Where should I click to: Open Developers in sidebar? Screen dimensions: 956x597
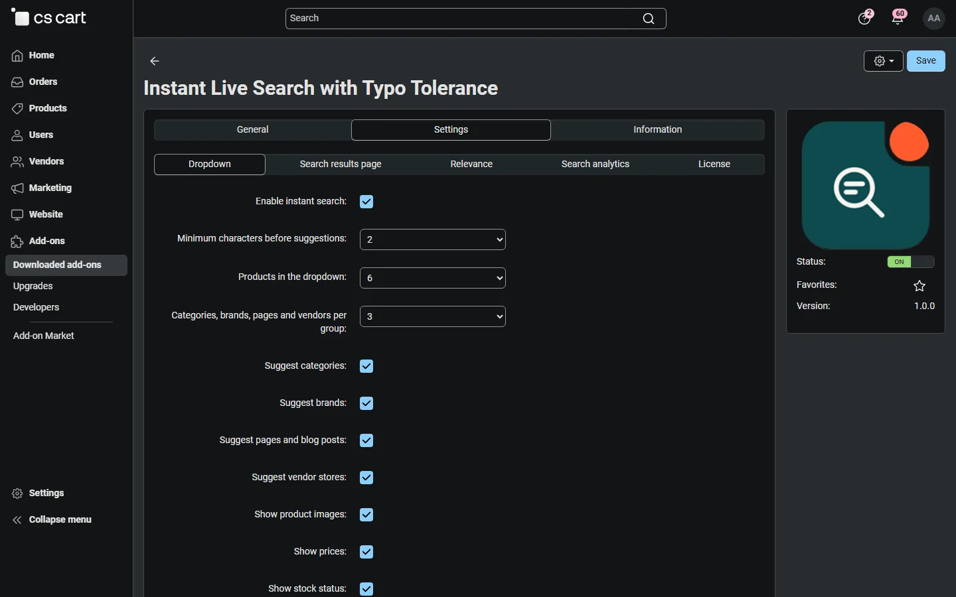[x=37, y=308]
